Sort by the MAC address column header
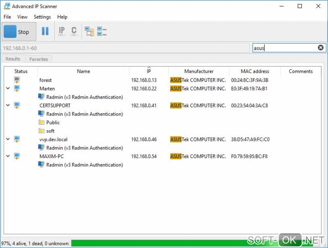 pos(255,71)
